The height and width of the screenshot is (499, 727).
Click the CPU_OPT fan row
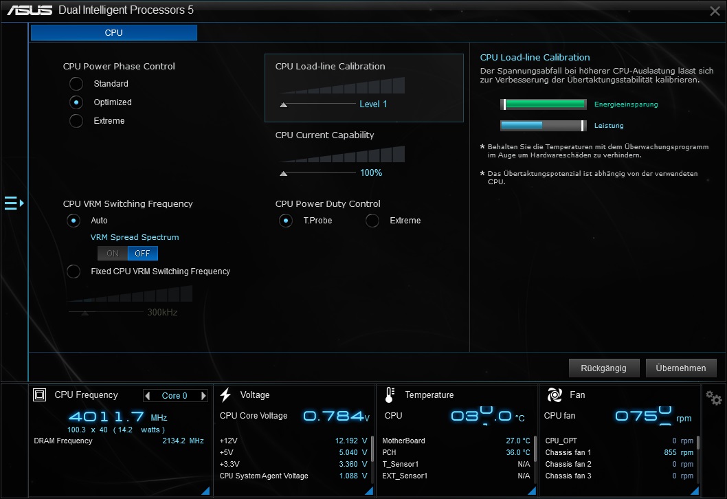(x=619, y=441)
